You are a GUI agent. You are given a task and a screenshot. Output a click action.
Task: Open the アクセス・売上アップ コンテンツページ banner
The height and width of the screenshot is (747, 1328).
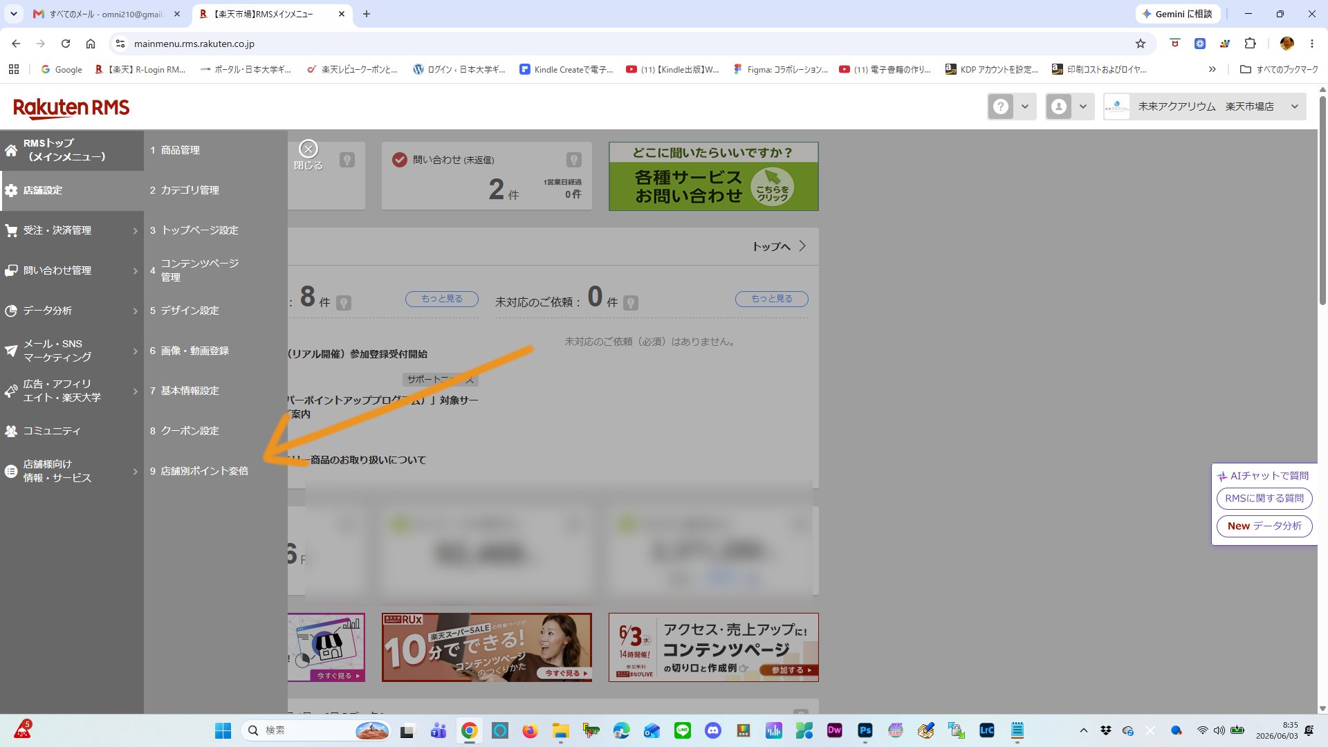pos(714,647)
